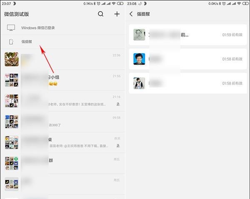Select 01:58 前有效 on child avatar row
This screenshot has height=199, width=250.
point(232,83)
